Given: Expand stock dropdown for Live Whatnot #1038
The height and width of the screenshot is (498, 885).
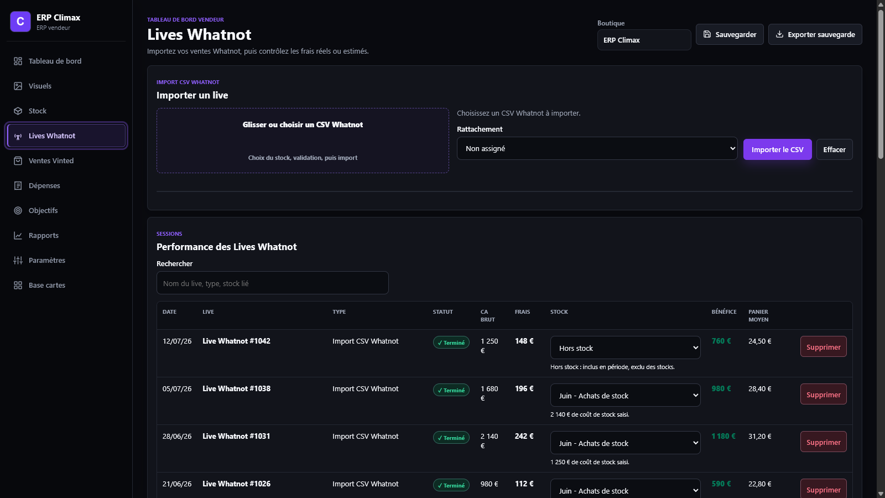Looking at the screenshot, I should pos(625,395).
